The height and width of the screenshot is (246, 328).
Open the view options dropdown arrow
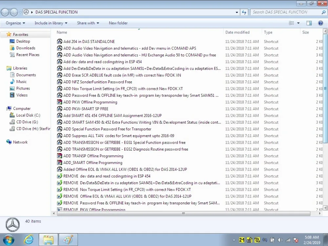point(298,23)
